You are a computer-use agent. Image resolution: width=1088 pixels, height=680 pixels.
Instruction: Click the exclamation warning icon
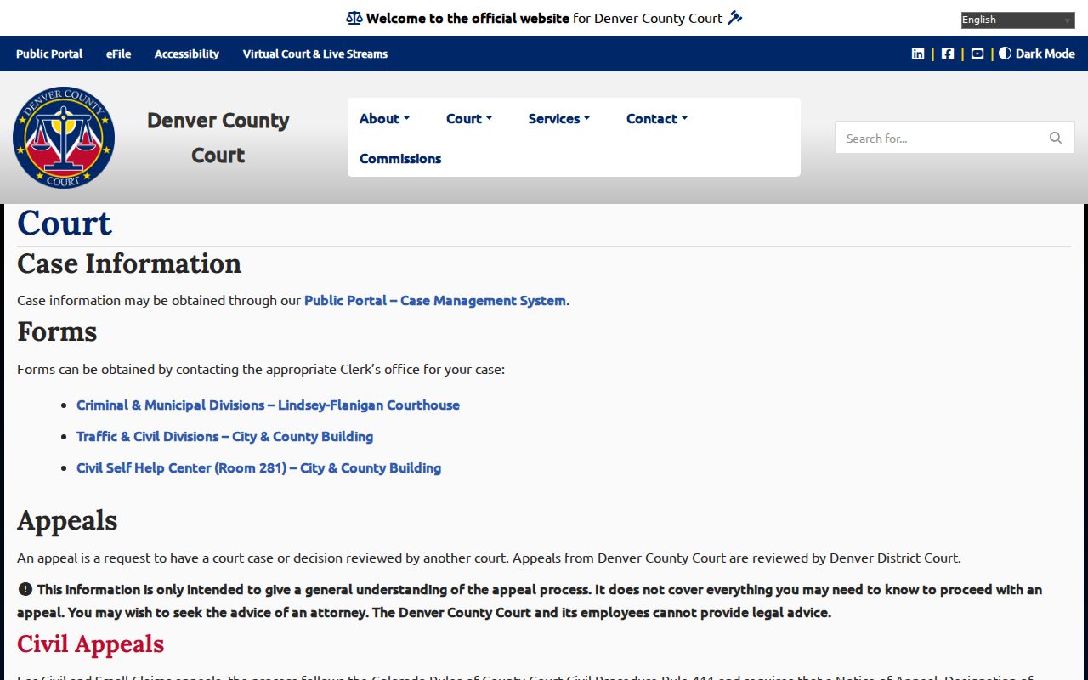(25, 589)
